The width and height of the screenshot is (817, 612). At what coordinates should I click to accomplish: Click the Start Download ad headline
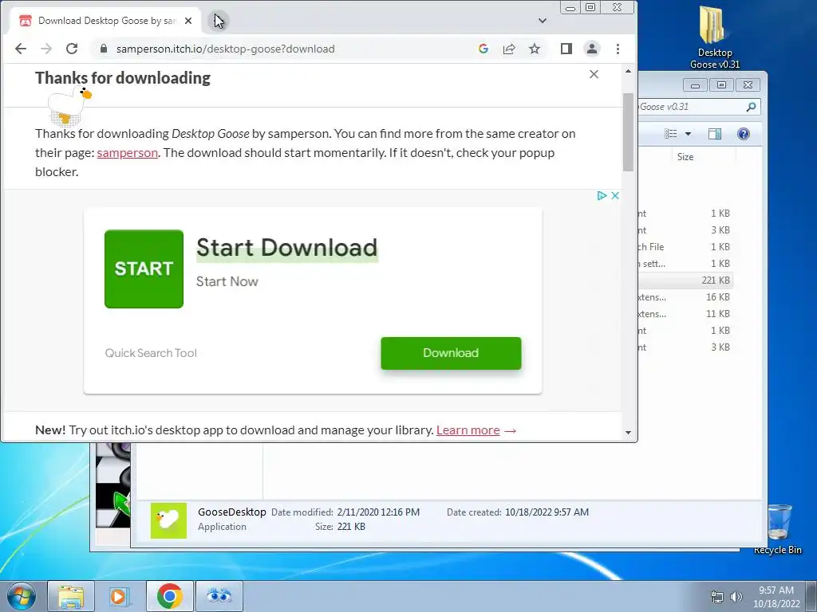coord(287,248)
